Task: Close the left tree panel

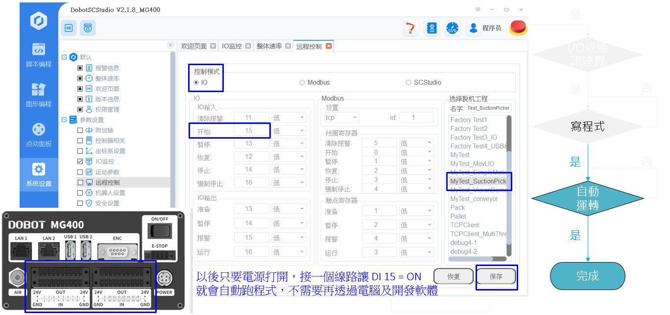Action: 170,45
